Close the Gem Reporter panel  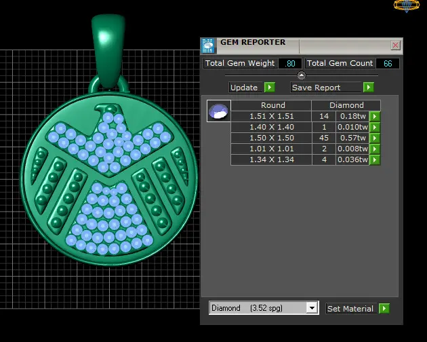395,45
